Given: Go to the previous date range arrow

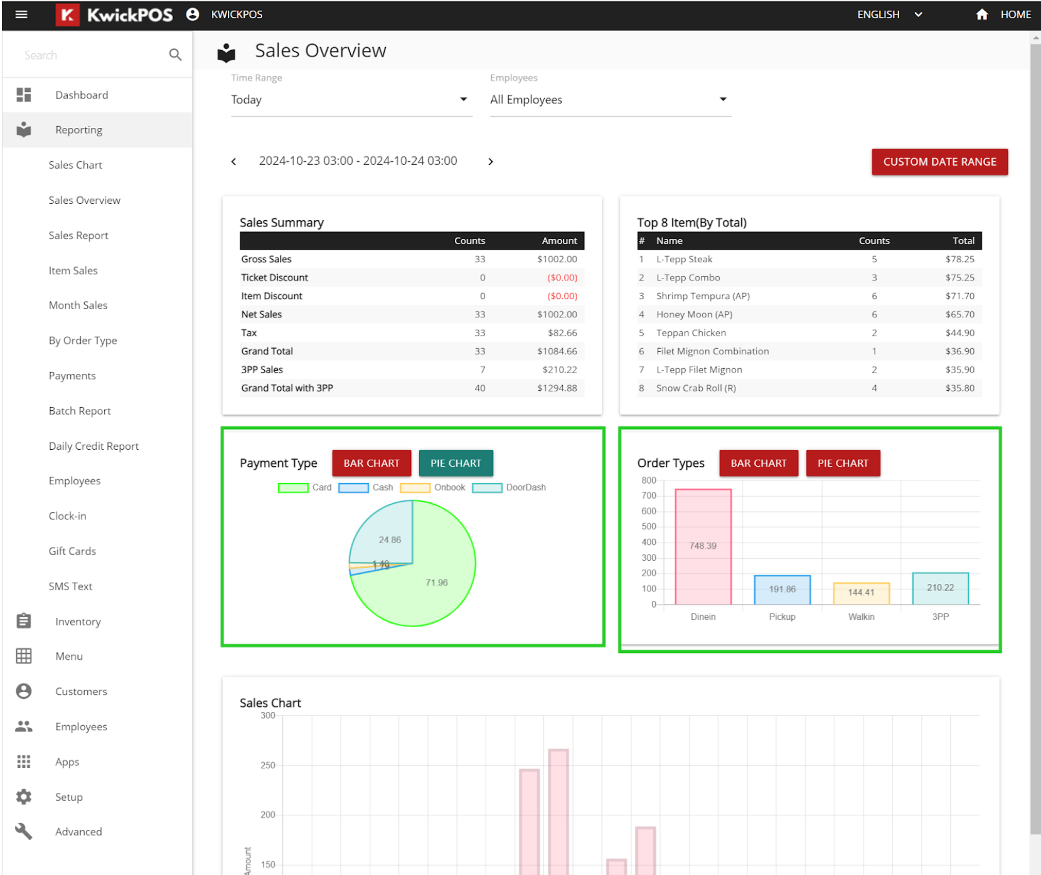Looking at the screenshot, I should click(234, 162).
